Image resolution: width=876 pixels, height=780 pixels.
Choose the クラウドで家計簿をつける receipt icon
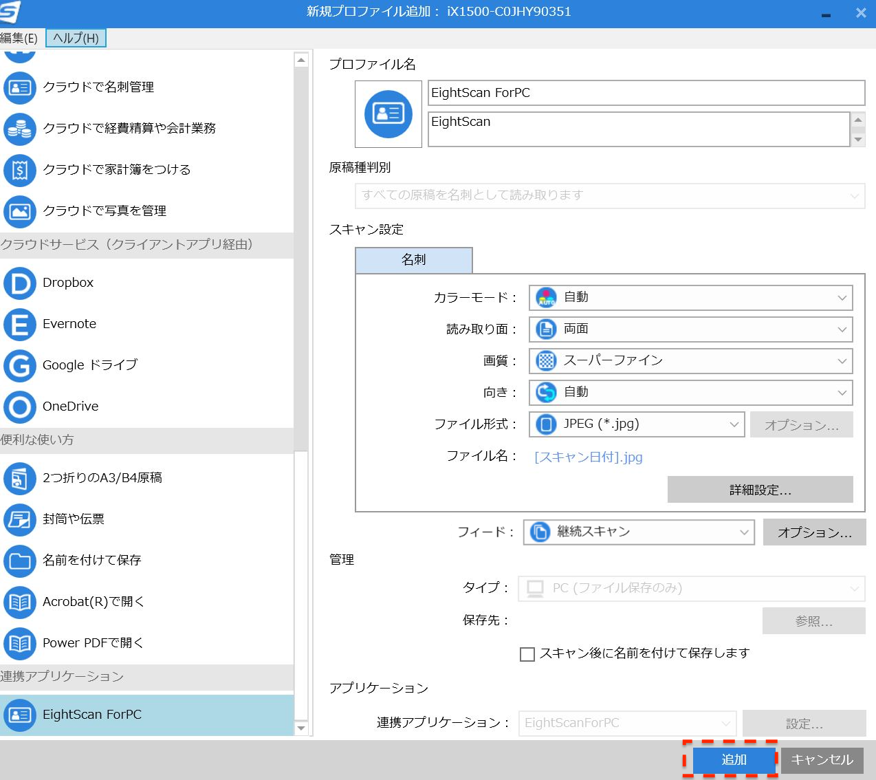pyautogui.click(x=20, y=170)
